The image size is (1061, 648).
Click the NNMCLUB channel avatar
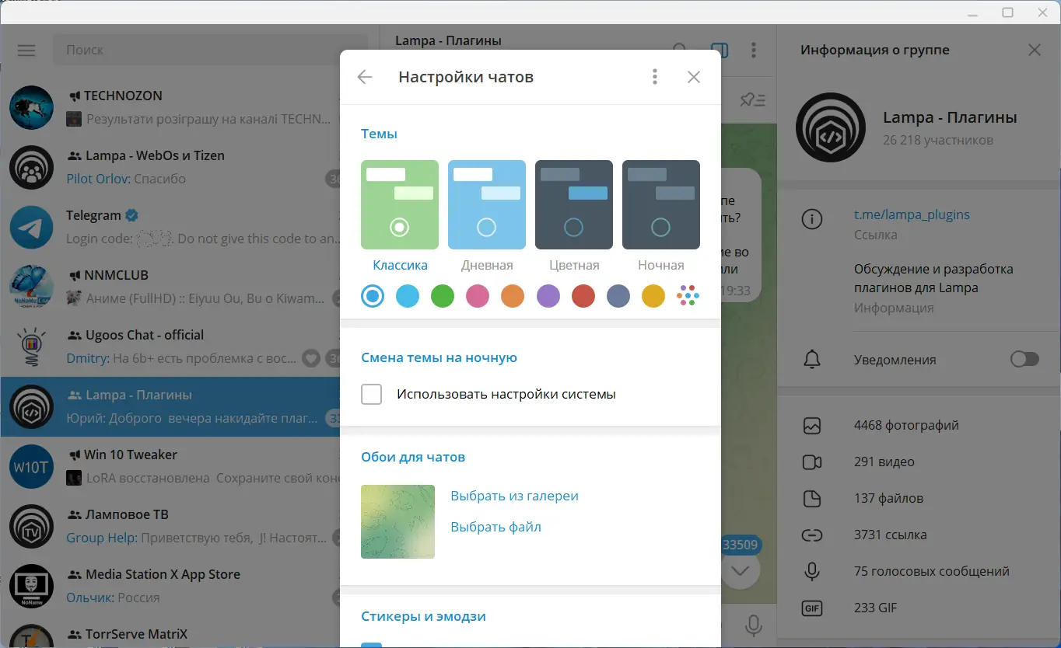click(31, 287)
